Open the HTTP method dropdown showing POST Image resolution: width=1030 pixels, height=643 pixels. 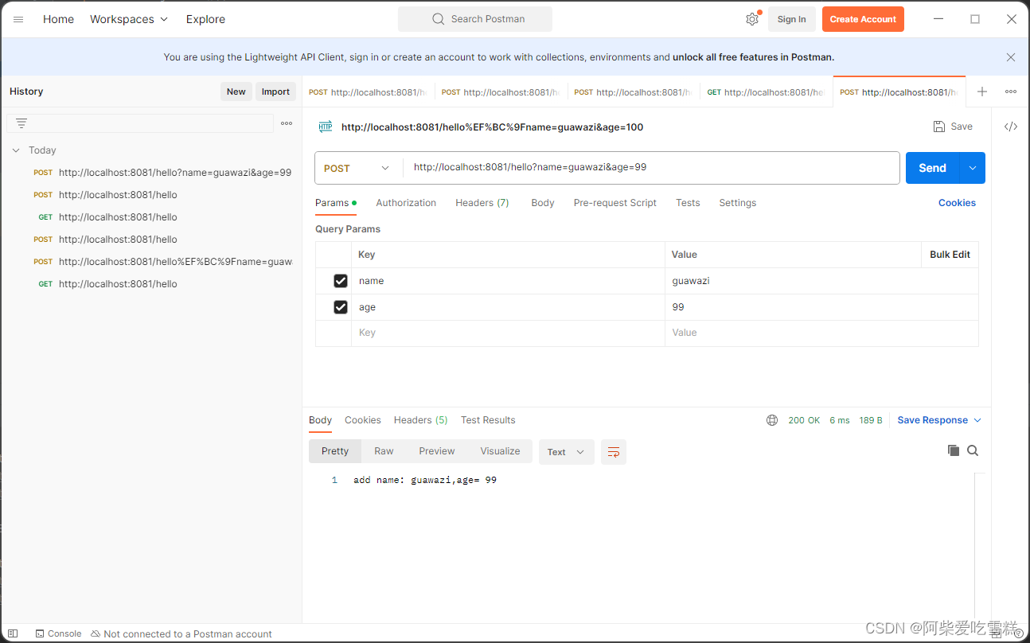[x=357, y=168]
